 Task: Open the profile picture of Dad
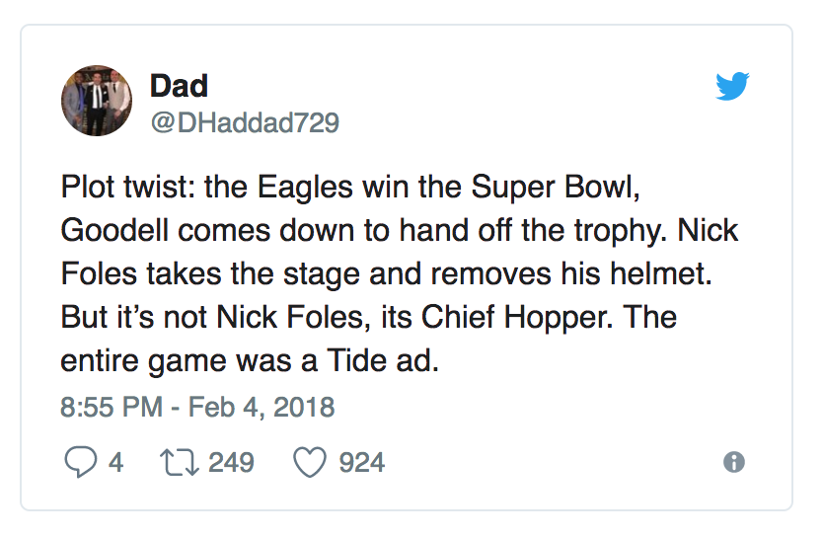(x=97, y=101)
